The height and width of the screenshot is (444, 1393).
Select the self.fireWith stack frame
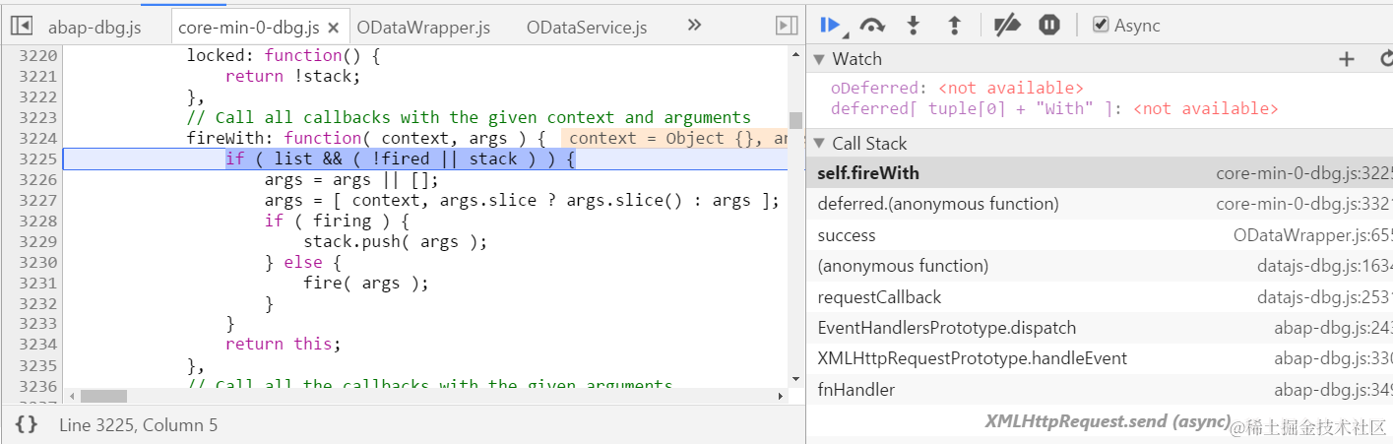[1100, 173]
